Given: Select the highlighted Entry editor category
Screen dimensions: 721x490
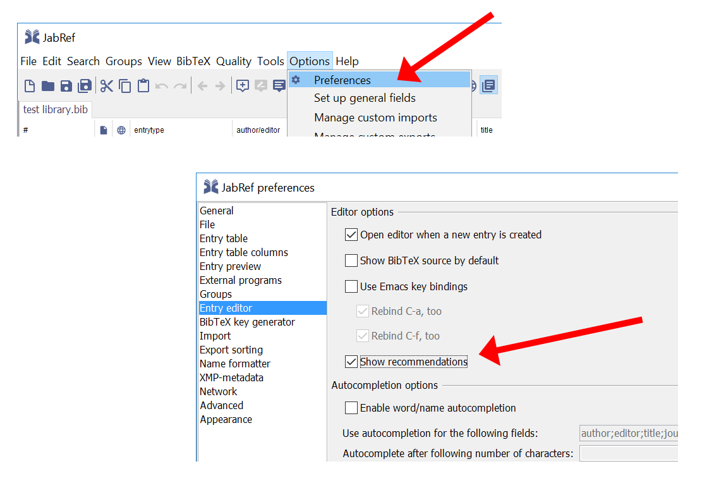Looking at the screenshot, I should pyautogui.click(x=263, y=308).
